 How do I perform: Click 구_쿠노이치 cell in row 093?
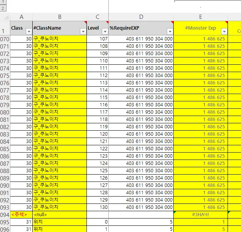coord(60,207)
